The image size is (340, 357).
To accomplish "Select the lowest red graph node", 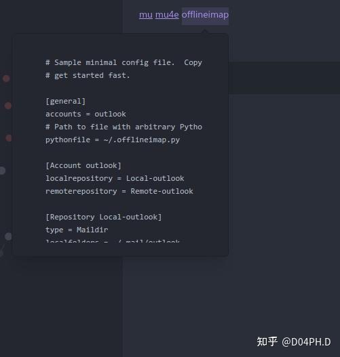I will (x=9, y=138).
